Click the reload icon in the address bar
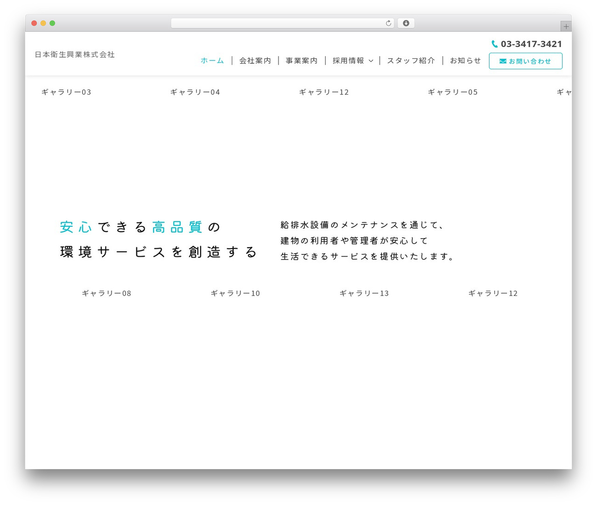This screenshot has height=505, width=597. (388, 23)
